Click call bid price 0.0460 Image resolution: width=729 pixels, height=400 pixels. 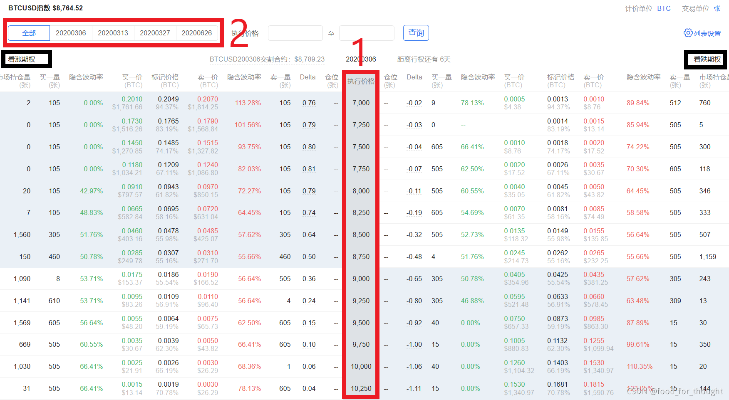click(x=132, y=231)
